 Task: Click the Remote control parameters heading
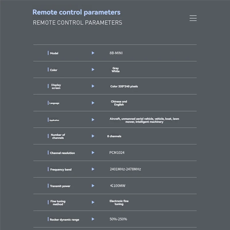(x=76, y=12)
